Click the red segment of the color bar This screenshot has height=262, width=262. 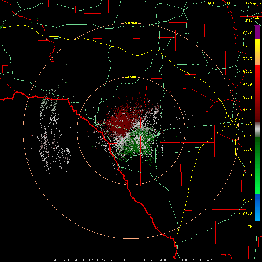[x=257, y=93]
